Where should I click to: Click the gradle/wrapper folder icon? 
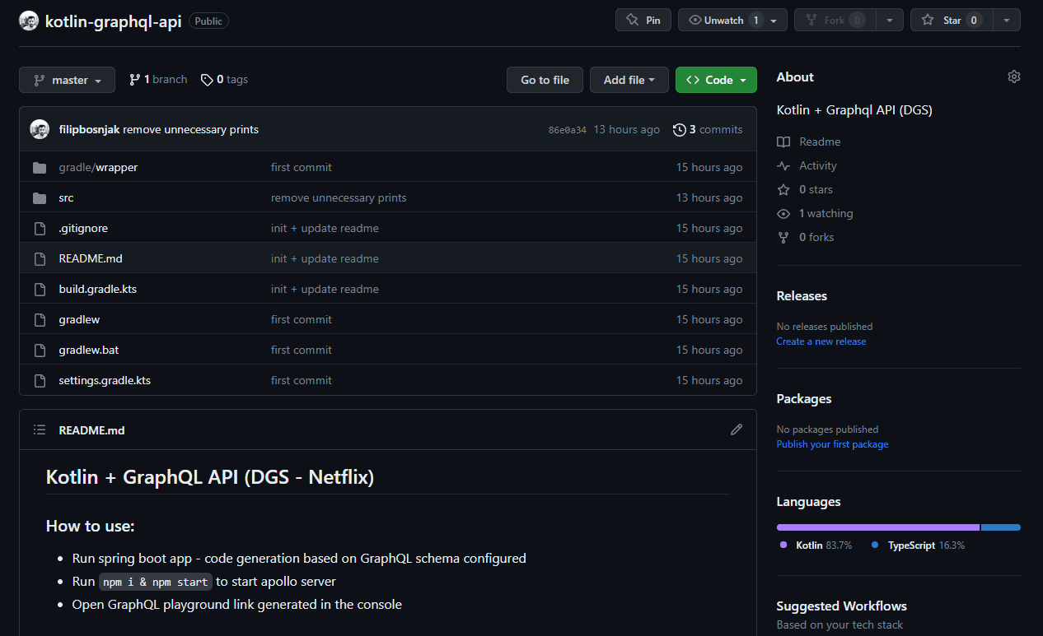point(40,167)
